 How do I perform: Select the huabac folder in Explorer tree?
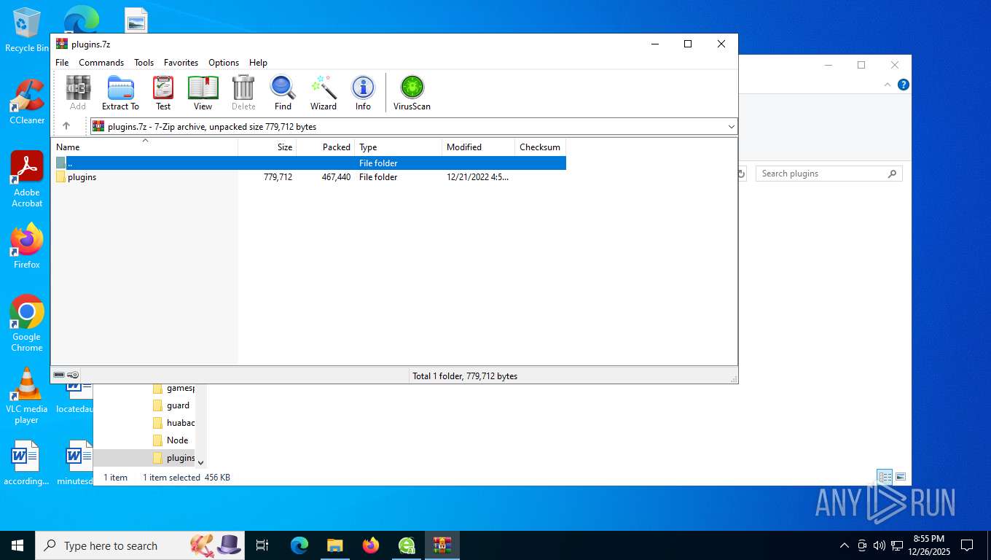tap(173, 423)
